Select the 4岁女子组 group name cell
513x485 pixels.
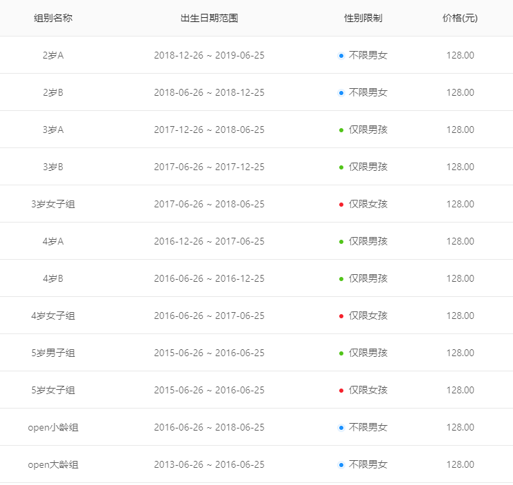click(x=53, y=316)
